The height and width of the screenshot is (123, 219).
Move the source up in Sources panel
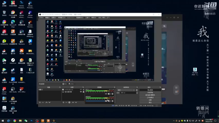click(73, 102)
